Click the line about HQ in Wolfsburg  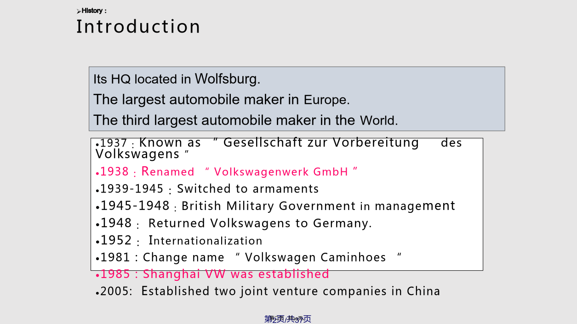pos(177,79)
